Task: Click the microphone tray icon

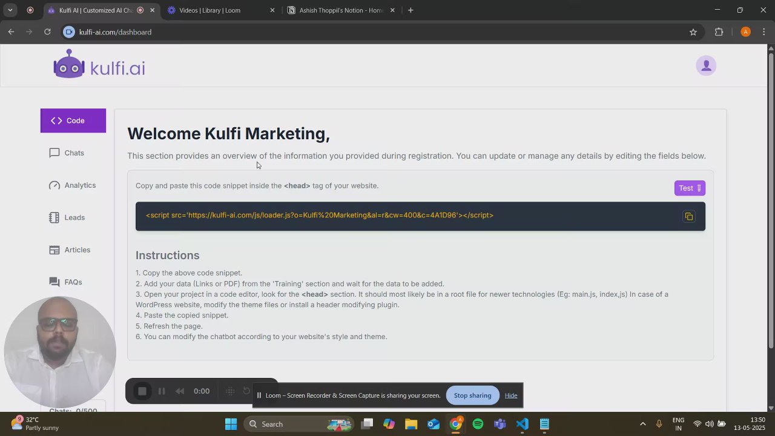Action: coord(659,424)
